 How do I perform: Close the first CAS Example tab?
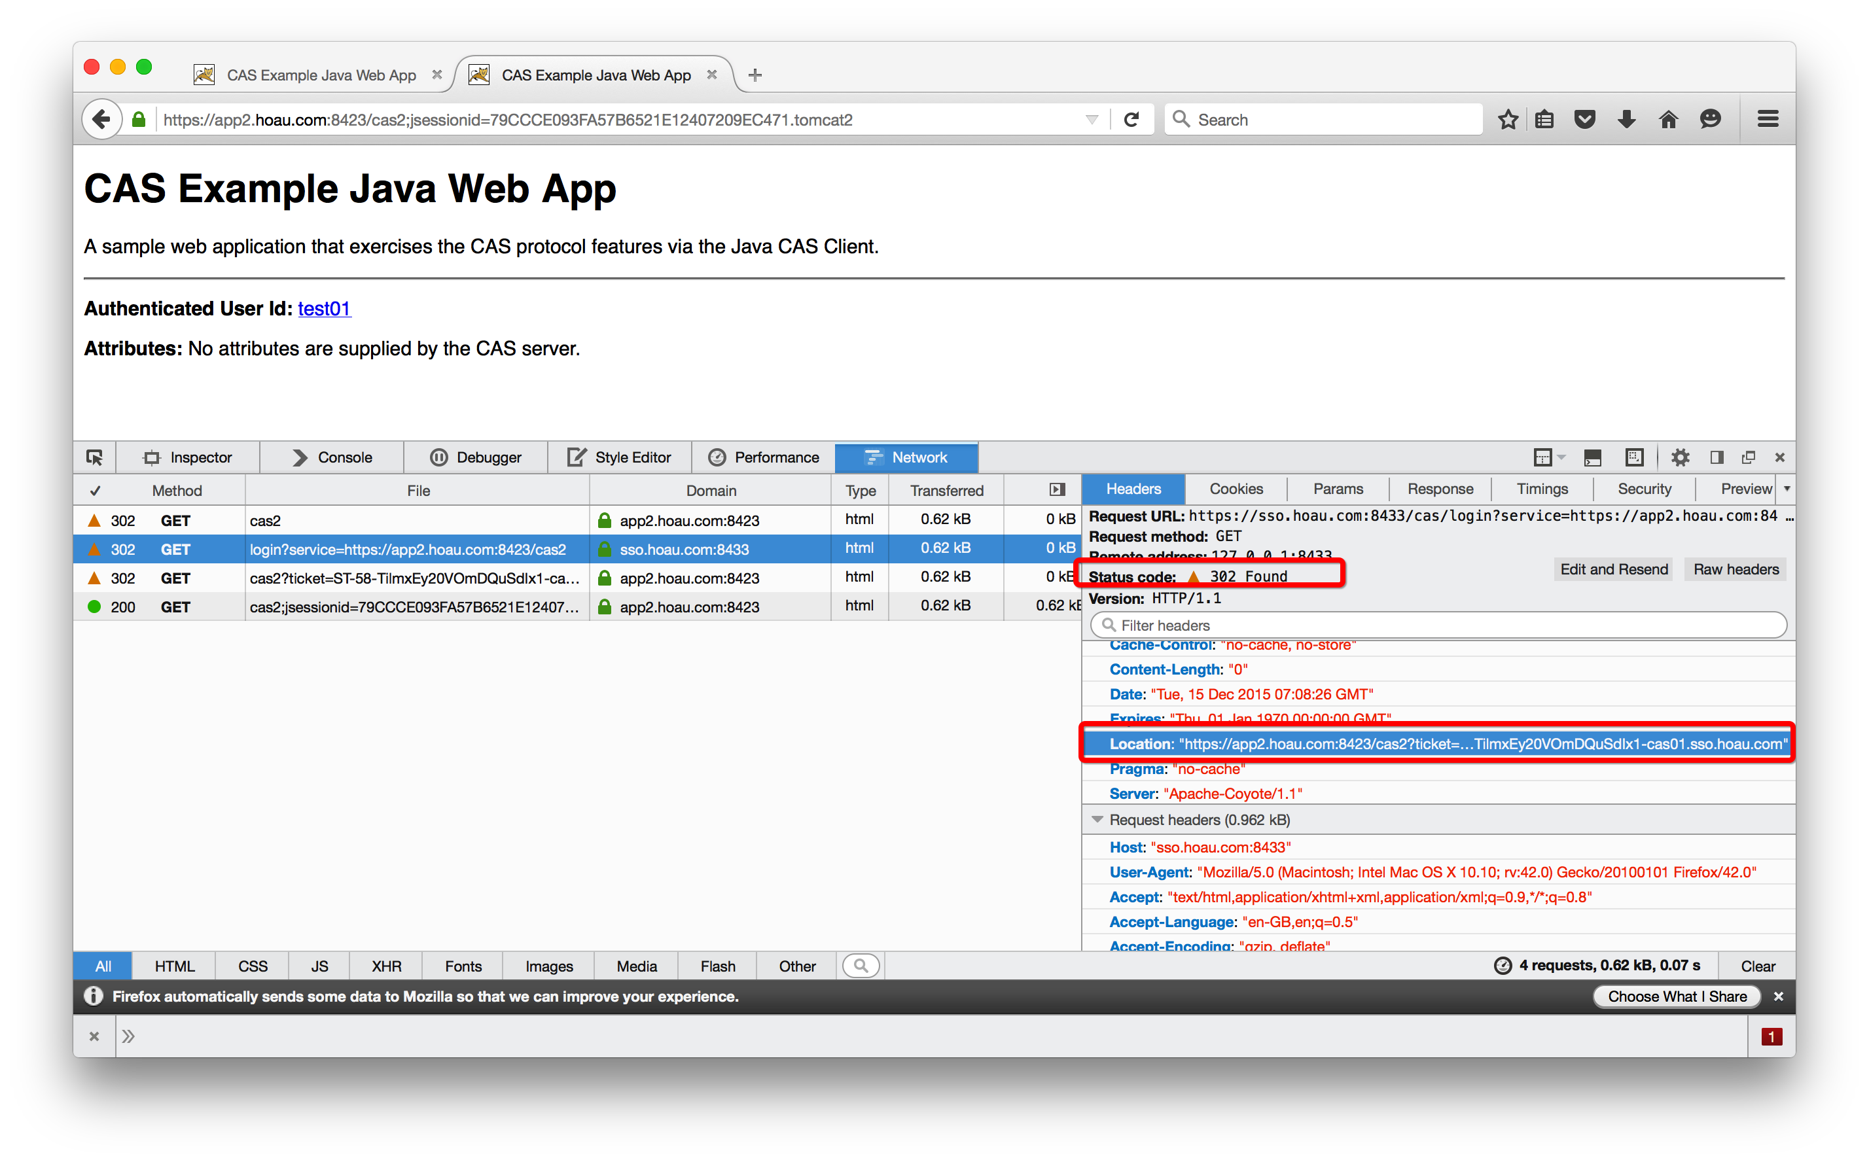pyautogui.click(x=436, y=75)
